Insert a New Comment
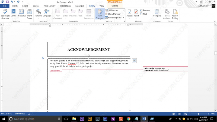217x122 pixels. coord(58,14)
